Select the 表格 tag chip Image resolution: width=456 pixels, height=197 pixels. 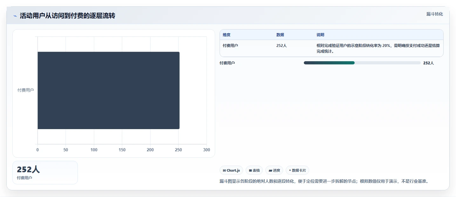(254, 170)
